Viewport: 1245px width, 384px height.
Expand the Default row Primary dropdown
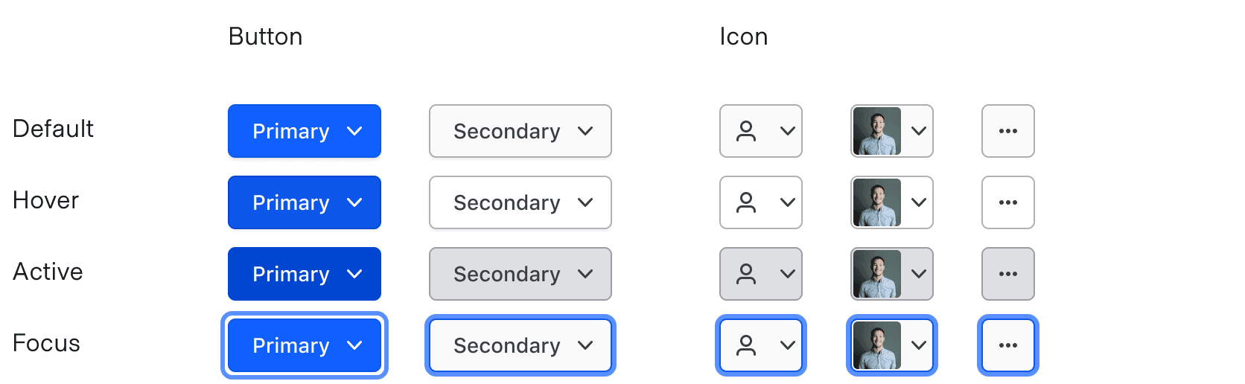(304, 131)
